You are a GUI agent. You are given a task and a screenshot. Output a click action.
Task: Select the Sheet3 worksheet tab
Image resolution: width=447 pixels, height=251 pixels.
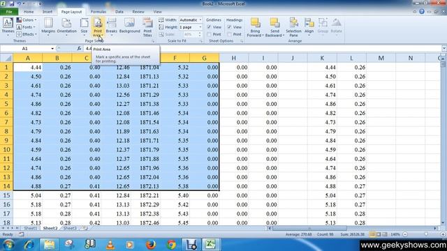pos(70,228)
